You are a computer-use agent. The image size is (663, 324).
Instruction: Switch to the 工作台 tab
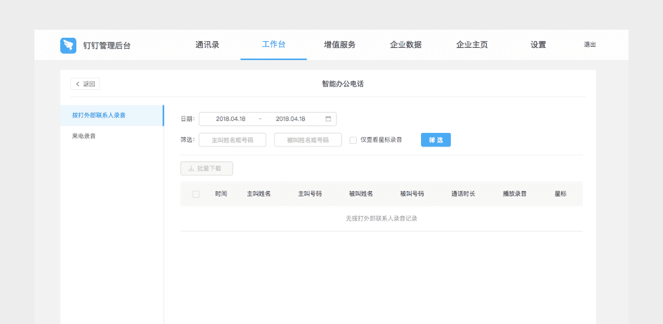click(273, 45)
